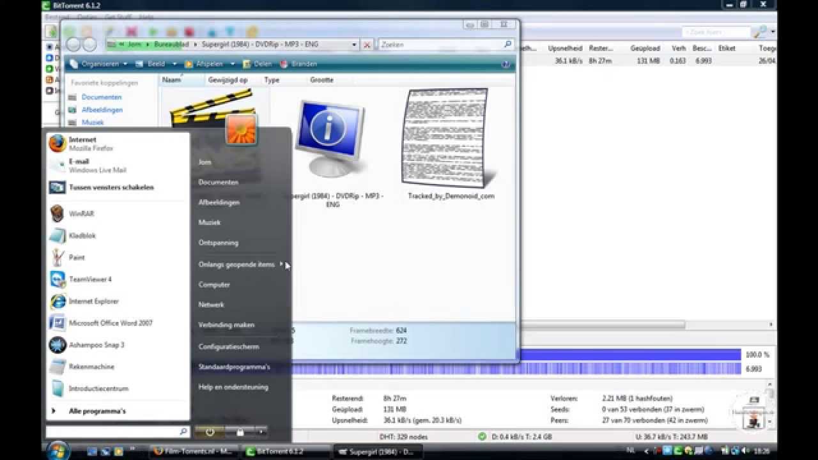Open Documenten from Start menu right pane
The image size is (818, 460).
click(x=218, y=182)
